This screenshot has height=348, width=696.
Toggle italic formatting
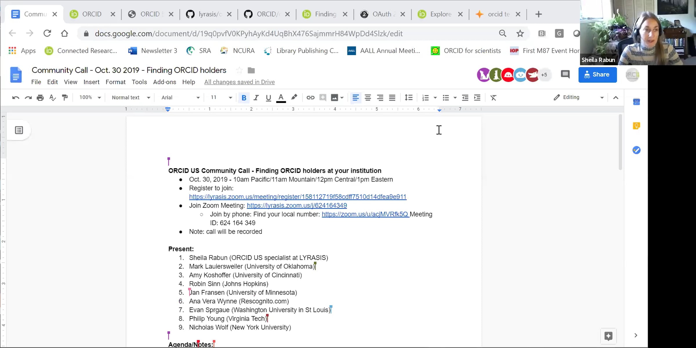pos(256,98)
